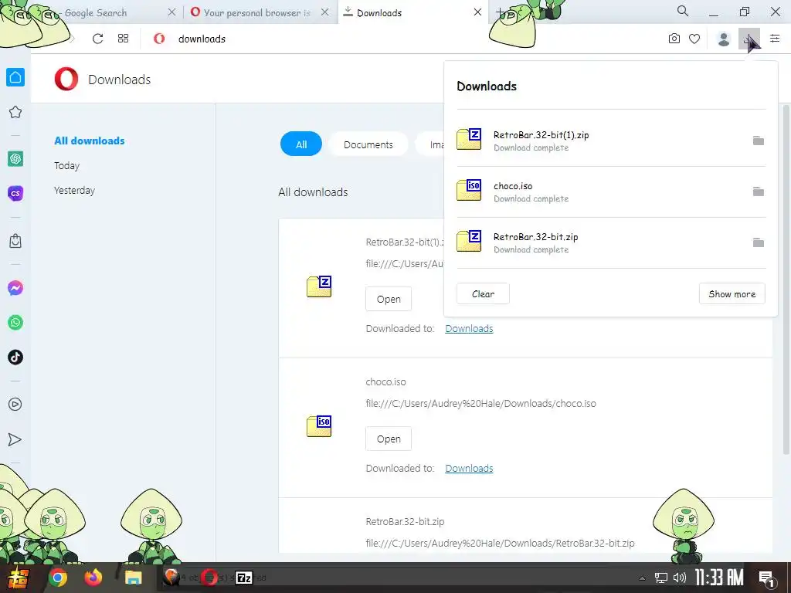Open Downloads folder link under RetroBar.32-bit(1).zip
The width and height of the screenshot is (791, 593).
(469, 329)
